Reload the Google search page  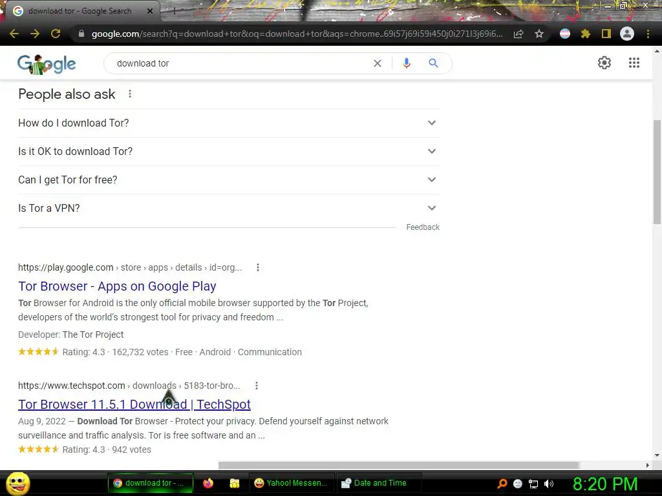(x=56, y=34)
